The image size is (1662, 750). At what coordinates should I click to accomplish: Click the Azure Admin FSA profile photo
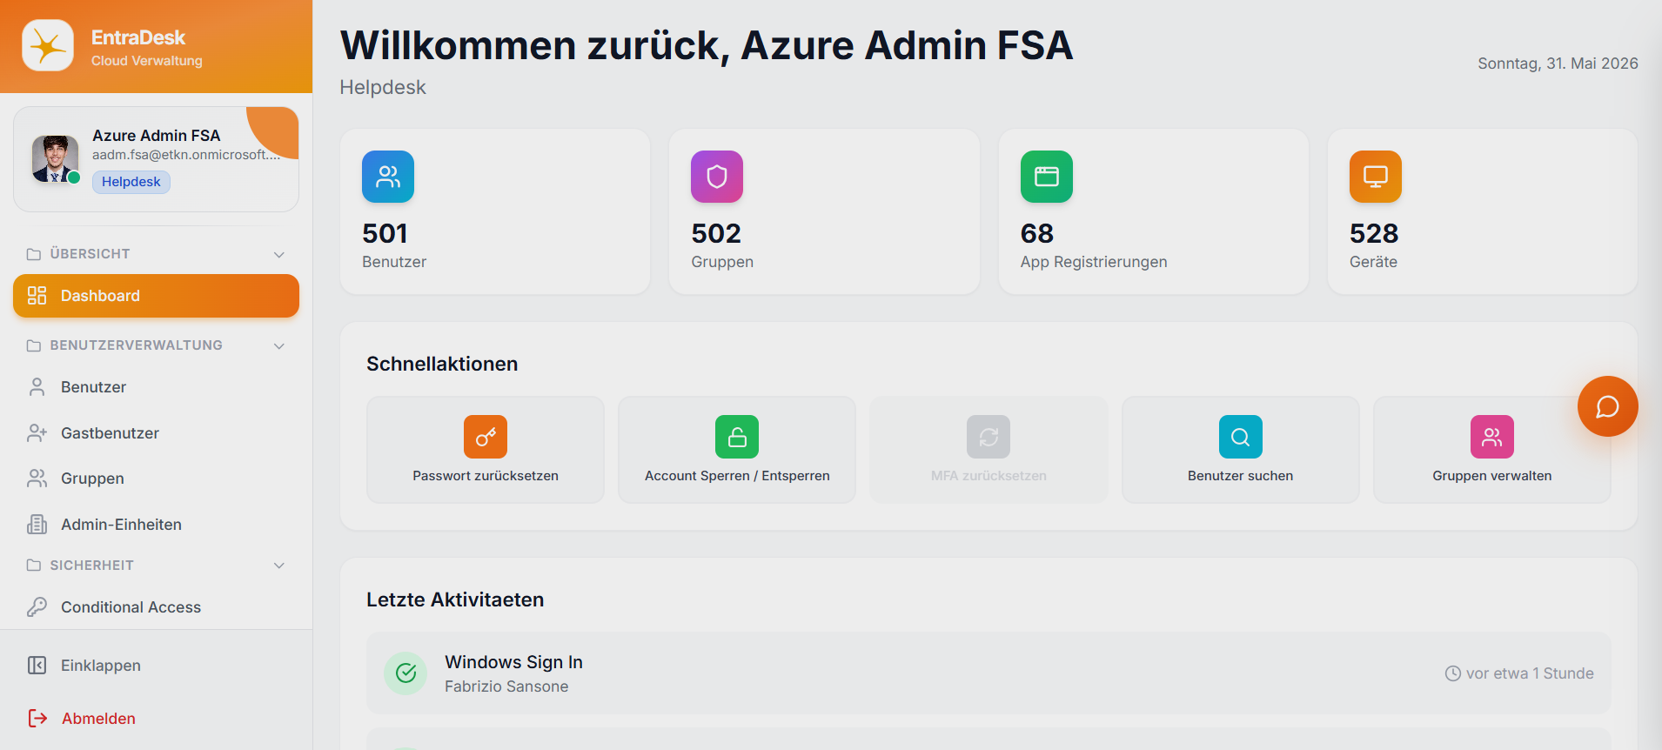click(55, 159)
